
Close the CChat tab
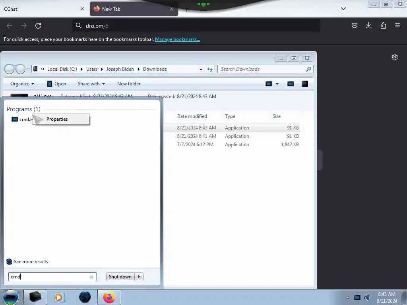[82, 9]
